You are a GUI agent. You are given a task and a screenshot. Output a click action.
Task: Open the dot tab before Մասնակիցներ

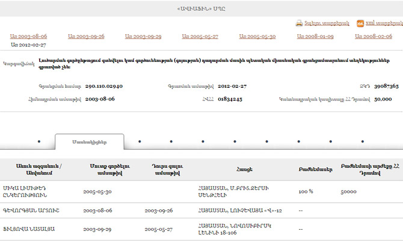pyautogui.click(x=39, y=141)
